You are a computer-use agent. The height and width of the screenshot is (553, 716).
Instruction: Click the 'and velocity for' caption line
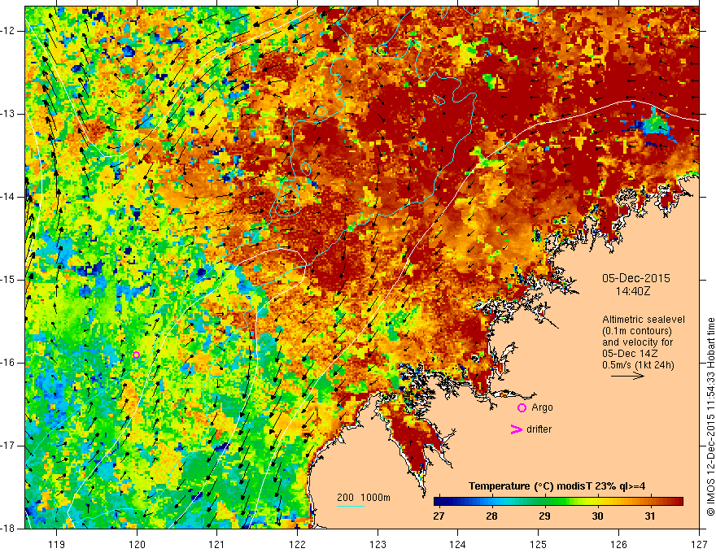(637, 342)
